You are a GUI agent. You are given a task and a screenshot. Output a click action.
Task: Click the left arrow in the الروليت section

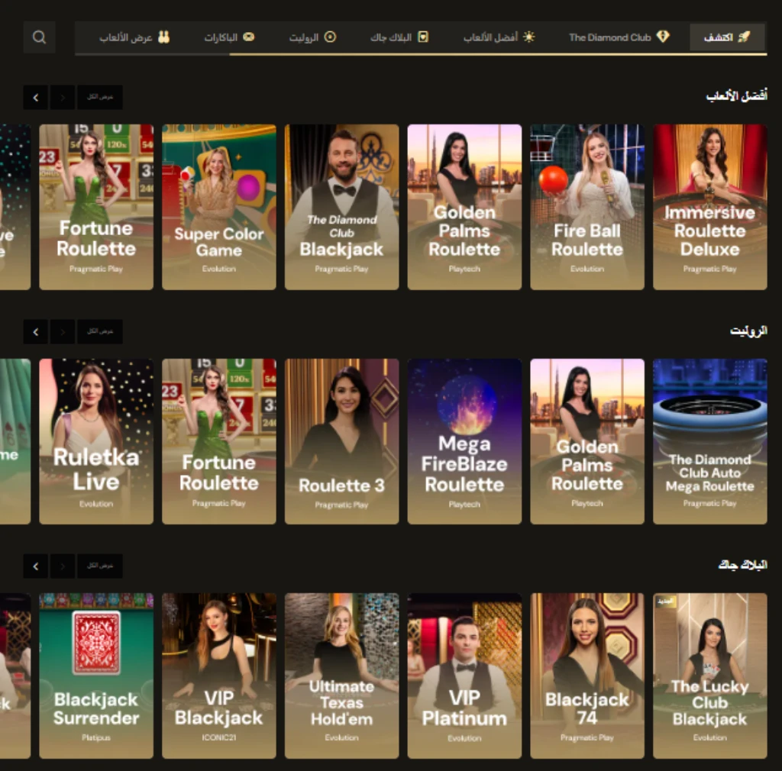[x=35, y=332]
